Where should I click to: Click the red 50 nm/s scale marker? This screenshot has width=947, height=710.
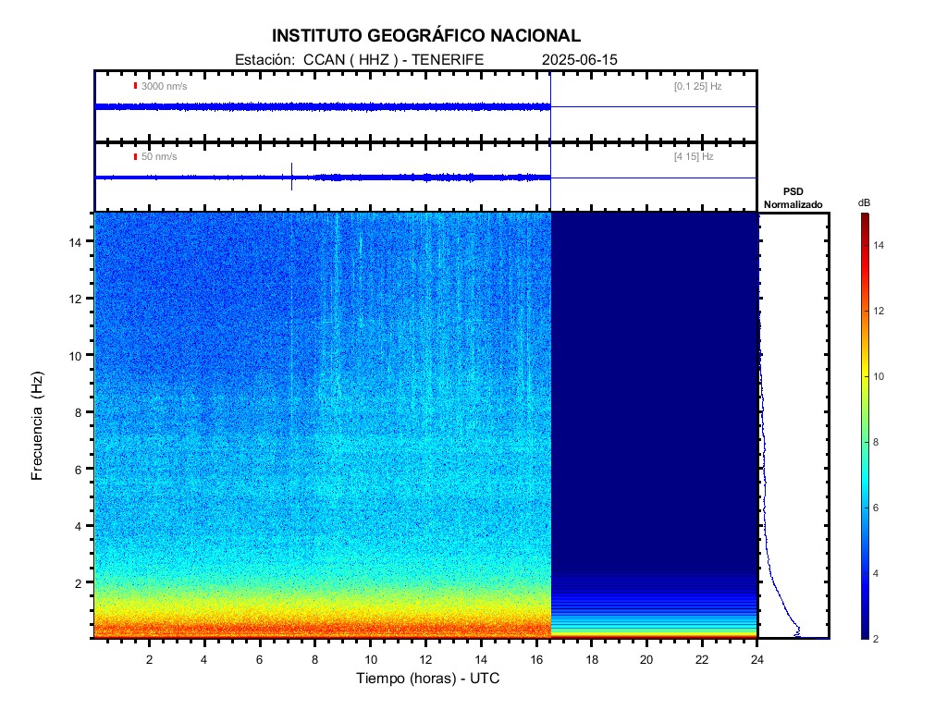tap(135, 156)
